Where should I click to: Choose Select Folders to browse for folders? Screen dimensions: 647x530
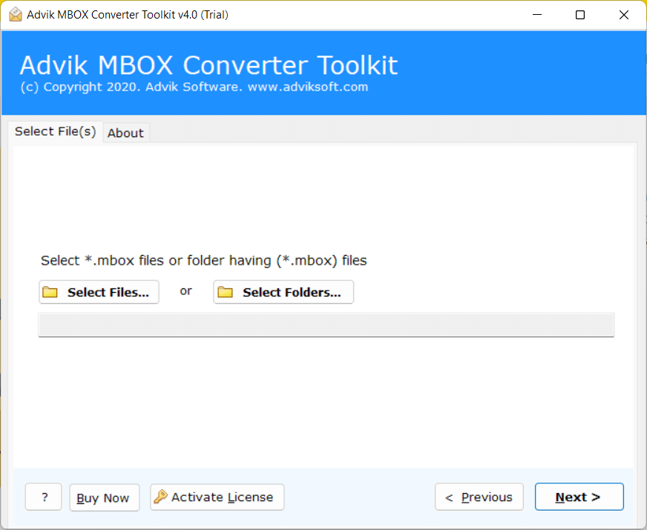coord(283,292)
